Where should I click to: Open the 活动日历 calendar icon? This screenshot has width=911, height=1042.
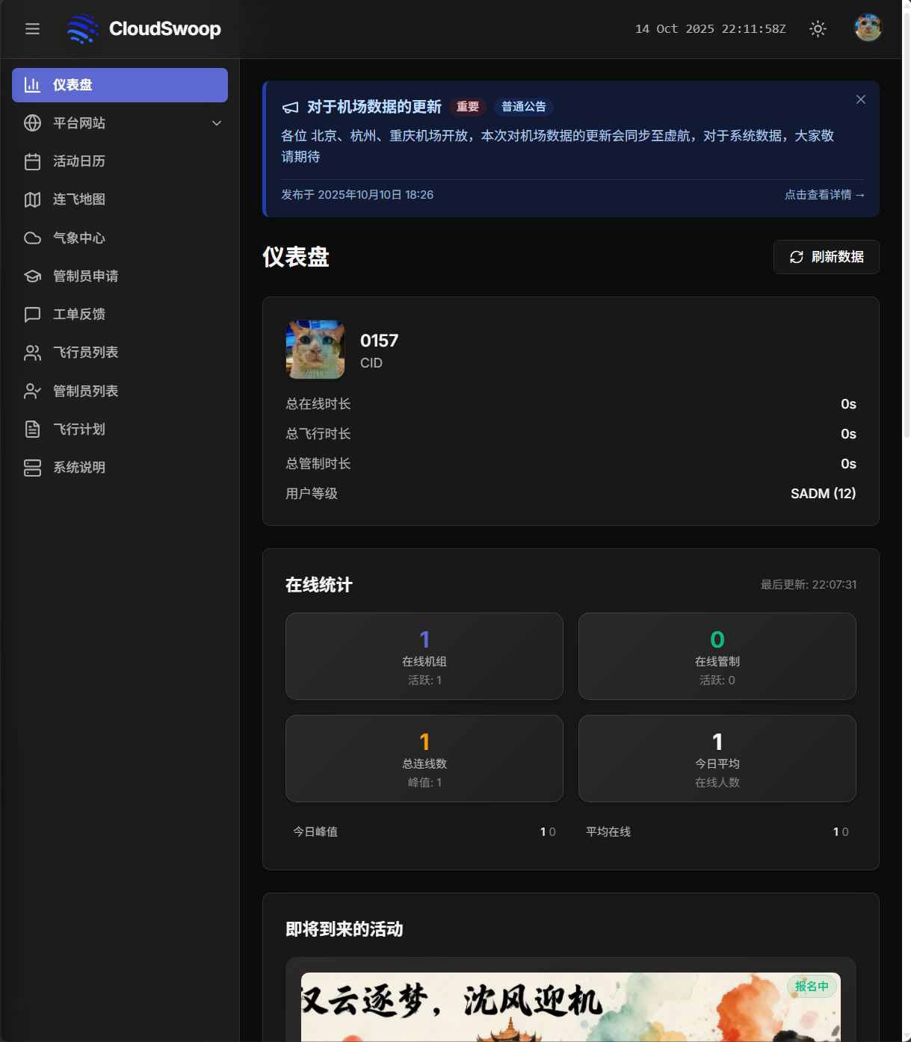pyautogui.click(x=32, y=161)
